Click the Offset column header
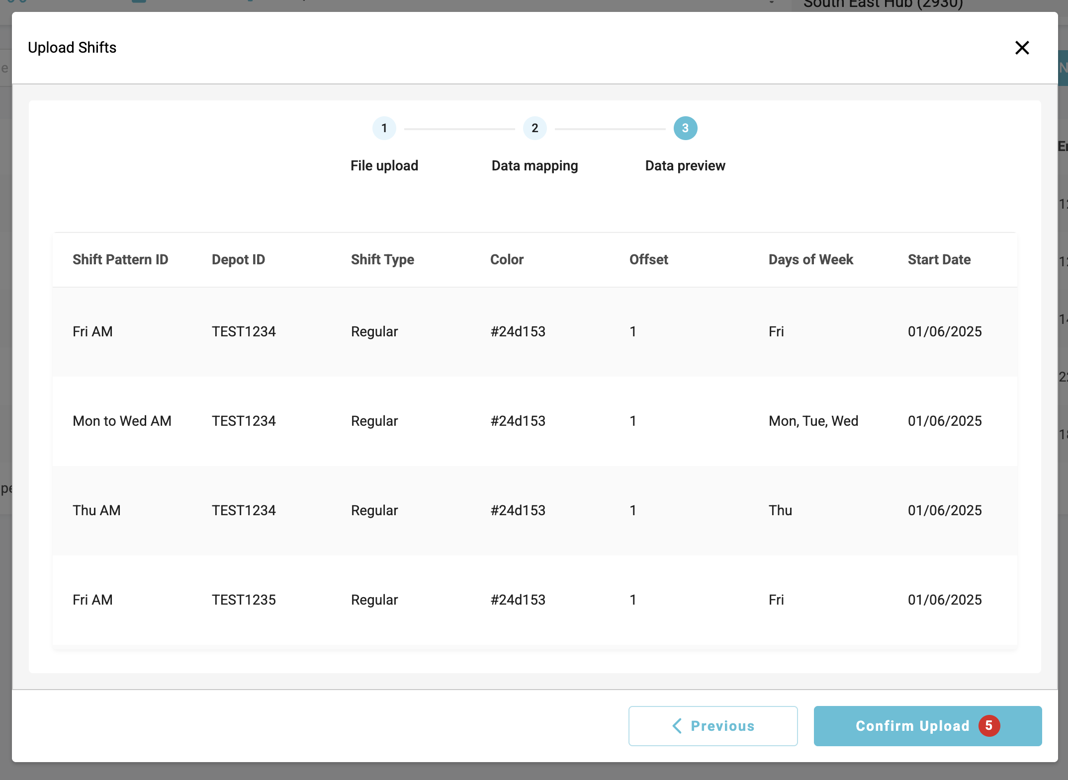The height and width of the screenshot is (780, 1068). (648, 259)
